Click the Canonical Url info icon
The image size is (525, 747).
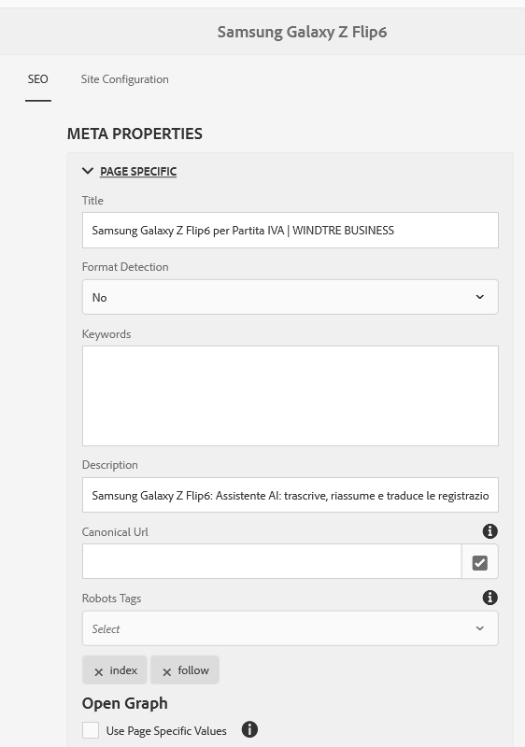coord(490,531)
